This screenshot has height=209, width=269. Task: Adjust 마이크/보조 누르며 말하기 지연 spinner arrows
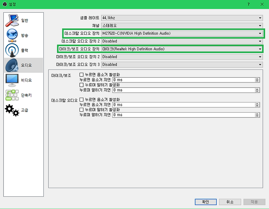[257, 90]
